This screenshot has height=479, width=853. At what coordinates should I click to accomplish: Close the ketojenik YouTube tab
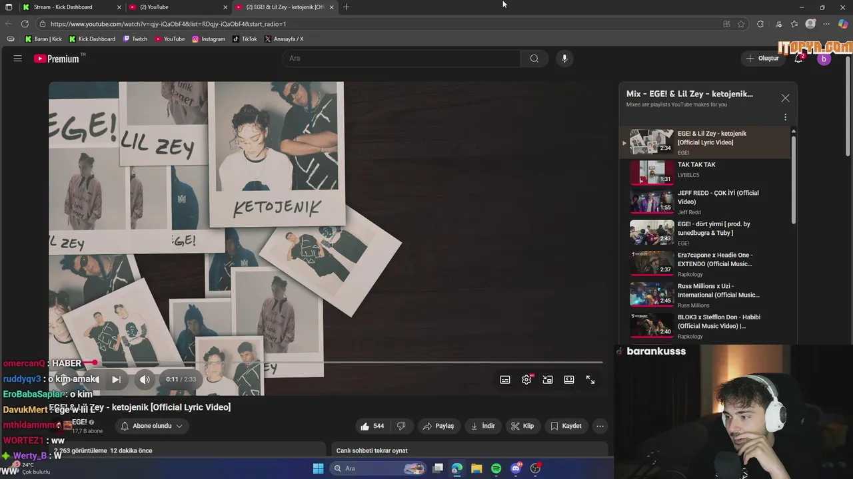(x=331, y=7)
